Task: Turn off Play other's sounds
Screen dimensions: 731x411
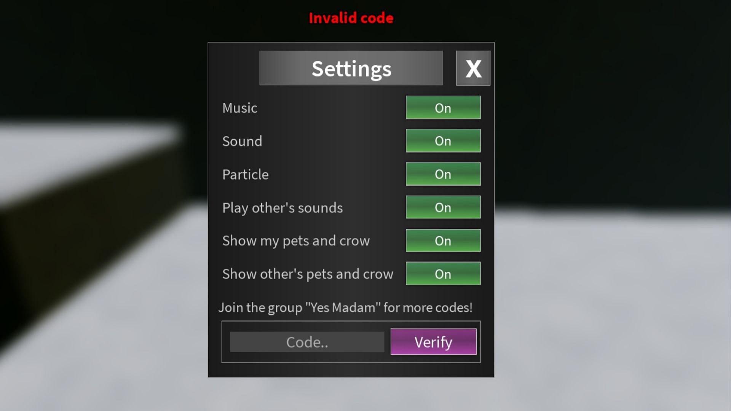Action: coord(443,207)
